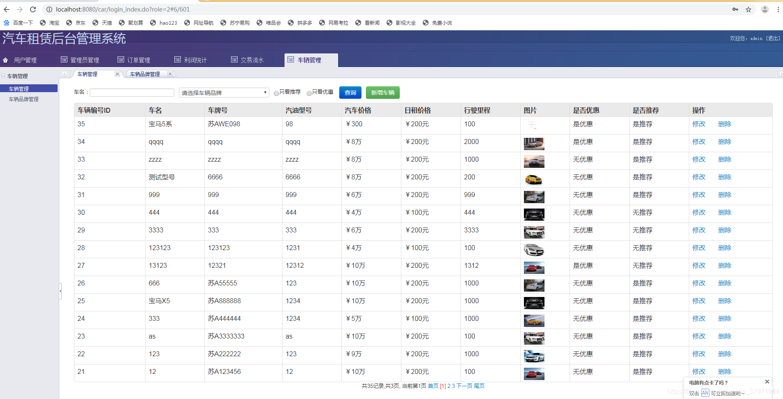Switch to the 车辆品牌管理 sub-tab
This screenshot has width=783, height=399.
tap(145, 74)
